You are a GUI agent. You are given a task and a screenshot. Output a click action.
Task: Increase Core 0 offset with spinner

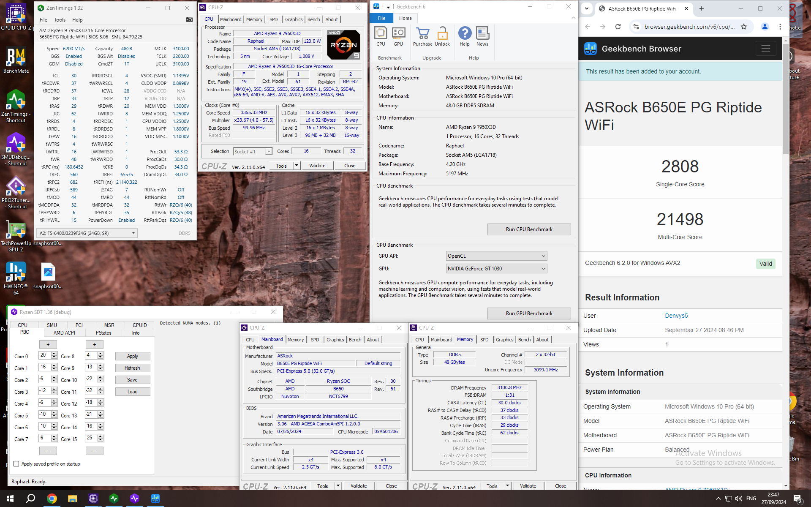point(54,354)
